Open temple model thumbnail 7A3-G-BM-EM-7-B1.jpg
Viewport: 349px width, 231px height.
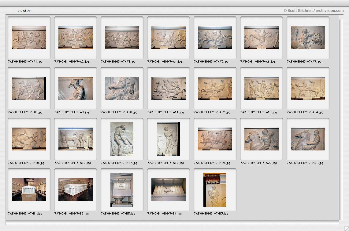(29, 189)
